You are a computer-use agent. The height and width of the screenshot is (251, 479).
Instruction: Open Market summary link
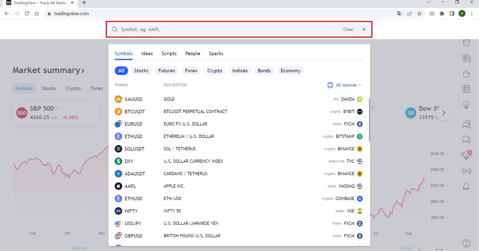pyautogui.click(x=48, y=70)
